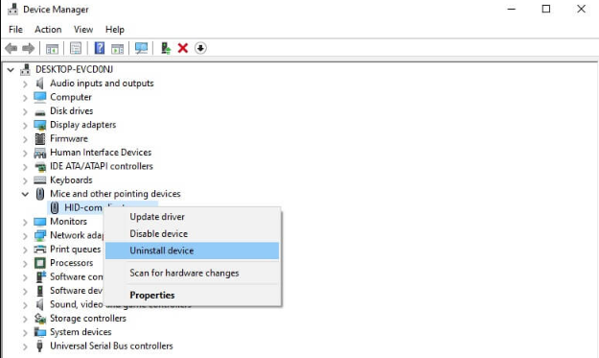
Task: Expand the Display adapters category
Action: click(x=25, y=126)
